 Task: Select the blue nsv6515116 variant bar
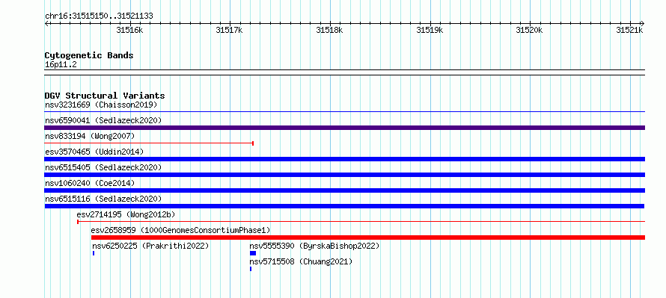344,206
